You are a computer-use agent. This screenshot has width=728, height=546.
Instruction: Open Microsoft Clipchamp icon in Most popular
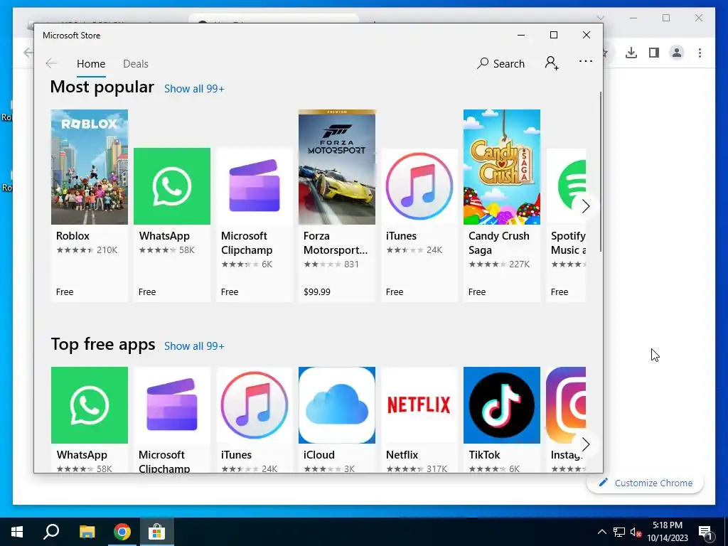(255, 186)
